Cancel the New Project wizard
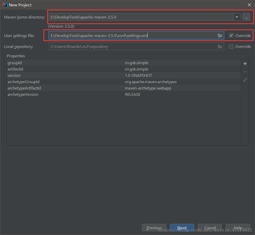 click(x=210, y=228)
